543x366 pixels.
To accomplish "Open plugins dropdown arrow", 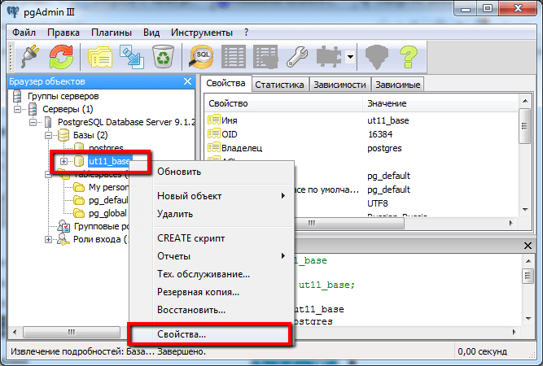I will 350,56.
